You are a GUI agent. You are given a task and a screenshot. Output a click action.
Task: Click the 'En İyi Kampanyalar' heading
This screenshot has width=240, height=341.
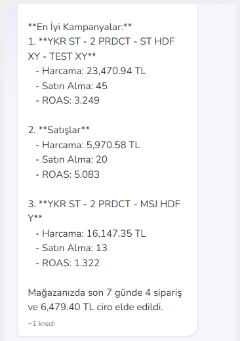point(80,27)
